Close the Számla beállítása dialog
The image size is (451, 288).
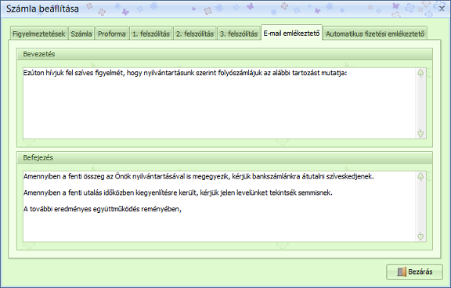442,9
